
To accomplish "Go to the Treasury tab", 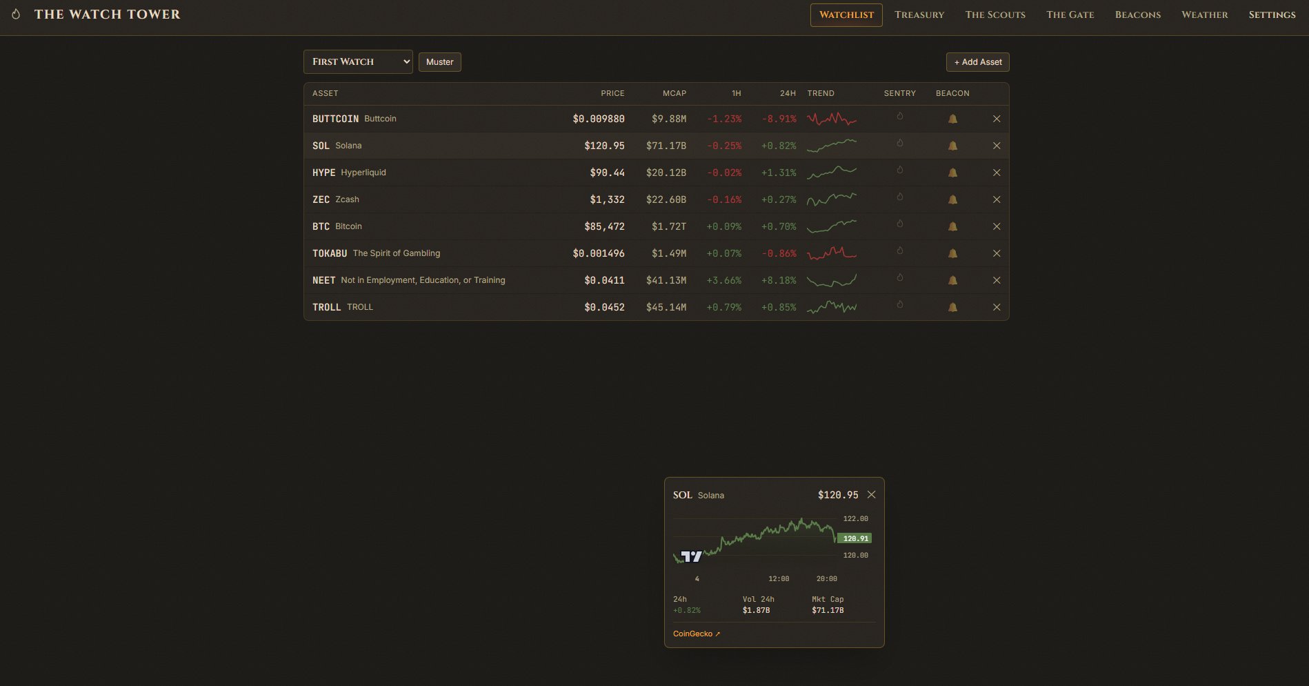I will (919, 14).
